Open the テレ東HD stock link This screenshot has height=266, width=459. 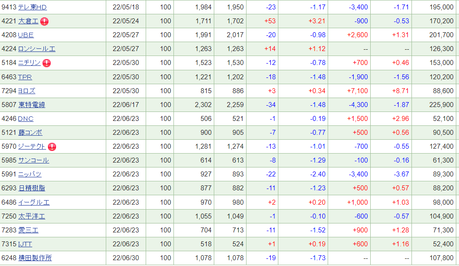point(32,7)
